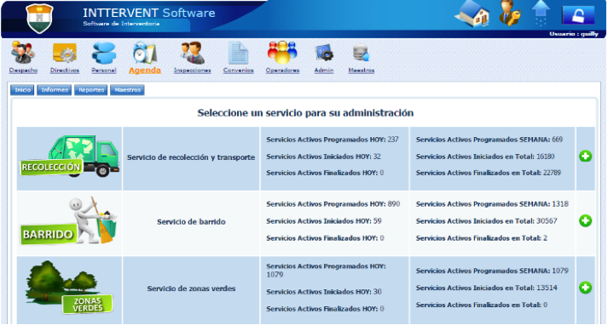The height and width of the screenshot is (325, 608).
Task: Select the Zonas Verdes trees image
Action: point(69,288)
